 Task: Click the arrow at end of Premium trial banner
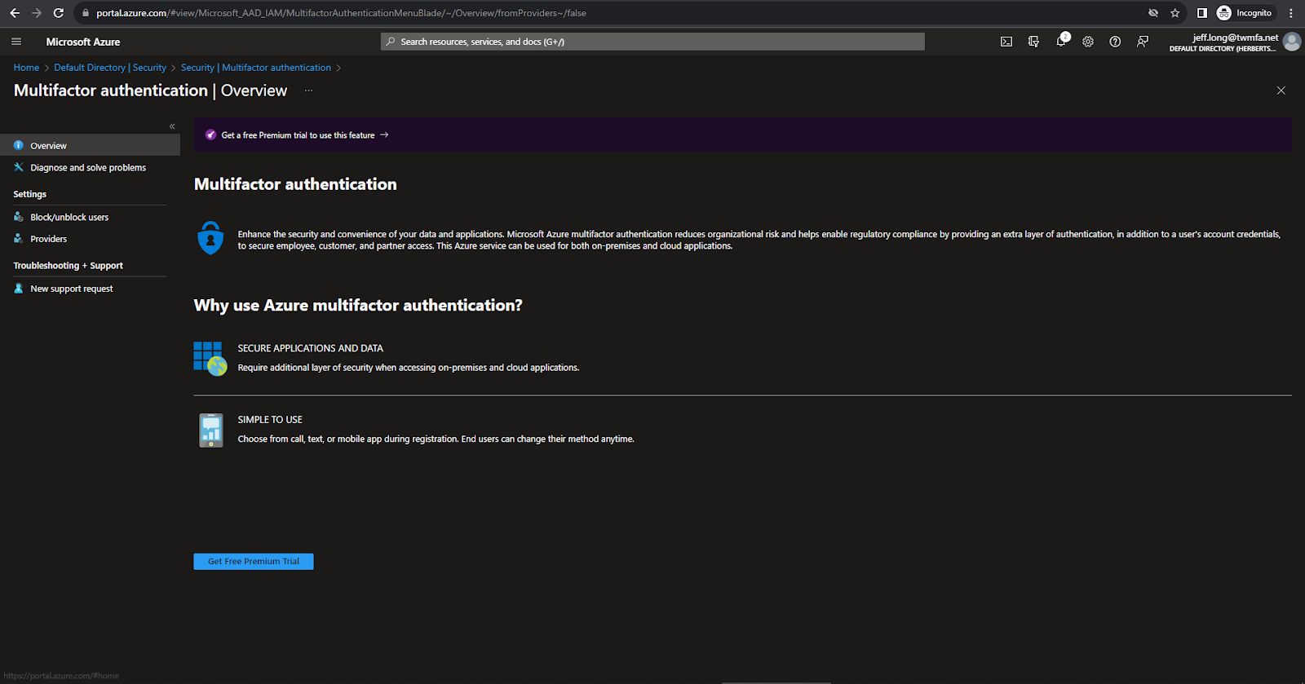[x=384, y=135]
